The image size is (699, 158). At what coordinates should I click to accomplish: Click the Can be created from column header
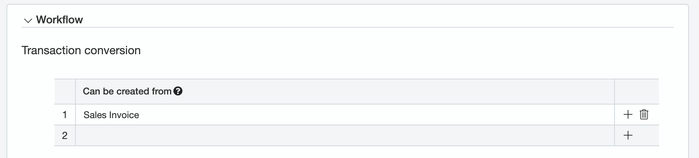pyautogui.click(x=127, y=91)
